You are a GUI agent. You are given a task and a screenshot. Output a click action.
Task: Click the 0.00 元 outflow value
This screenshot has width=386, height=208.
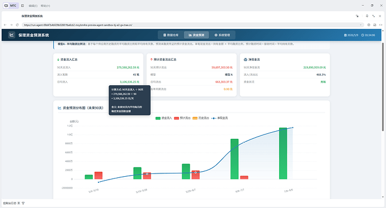click(228, 89)
